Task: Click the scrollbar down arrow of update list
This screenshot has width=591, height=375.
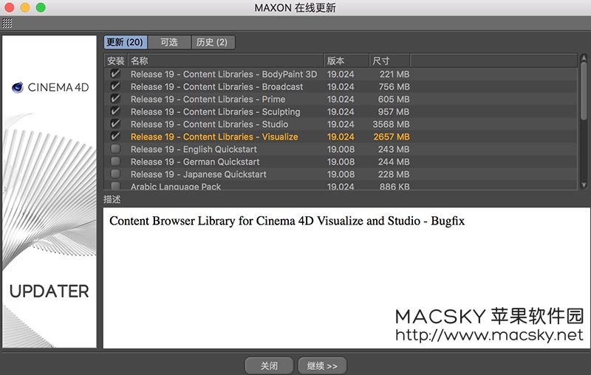Action: [x=584, y=185]
